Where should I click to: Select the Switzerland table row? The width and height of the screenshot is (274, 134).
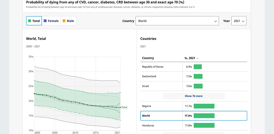pyautogui.click(x=194, y=76)
